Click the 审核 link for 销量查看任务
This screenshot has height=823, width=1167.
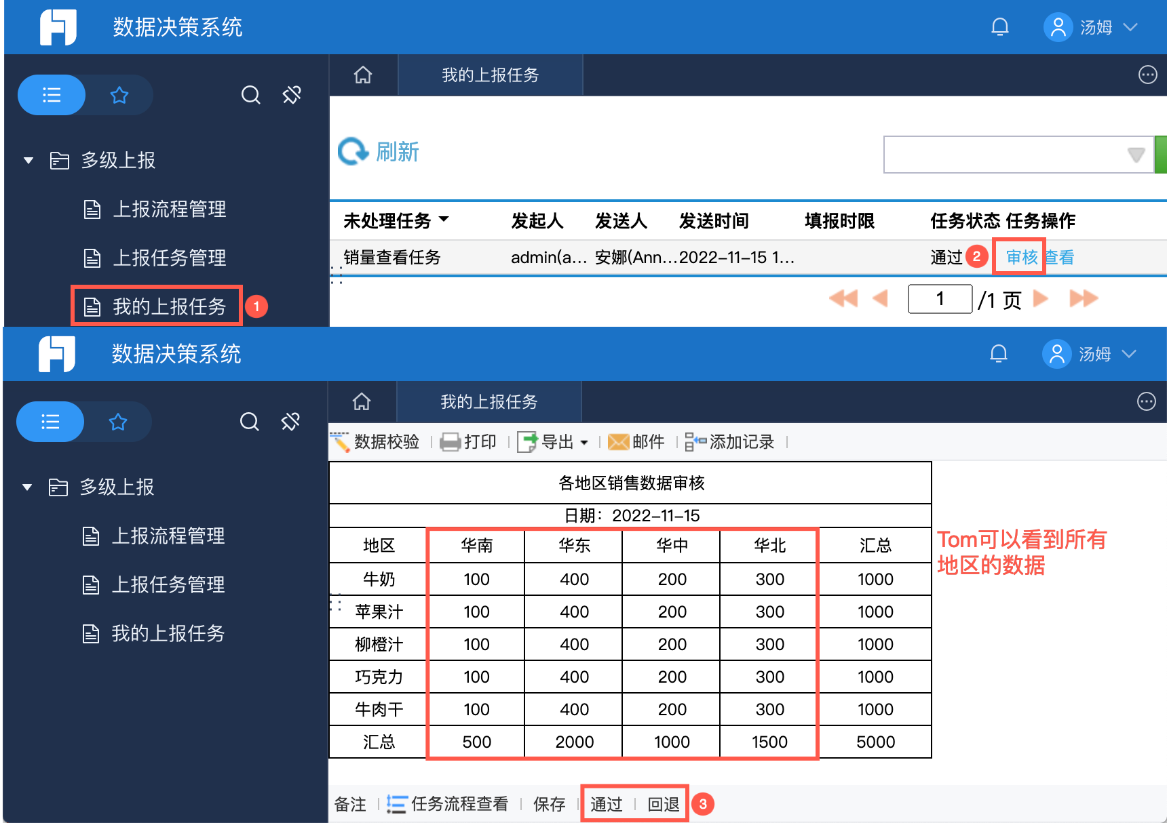(x=1022, y=257)
